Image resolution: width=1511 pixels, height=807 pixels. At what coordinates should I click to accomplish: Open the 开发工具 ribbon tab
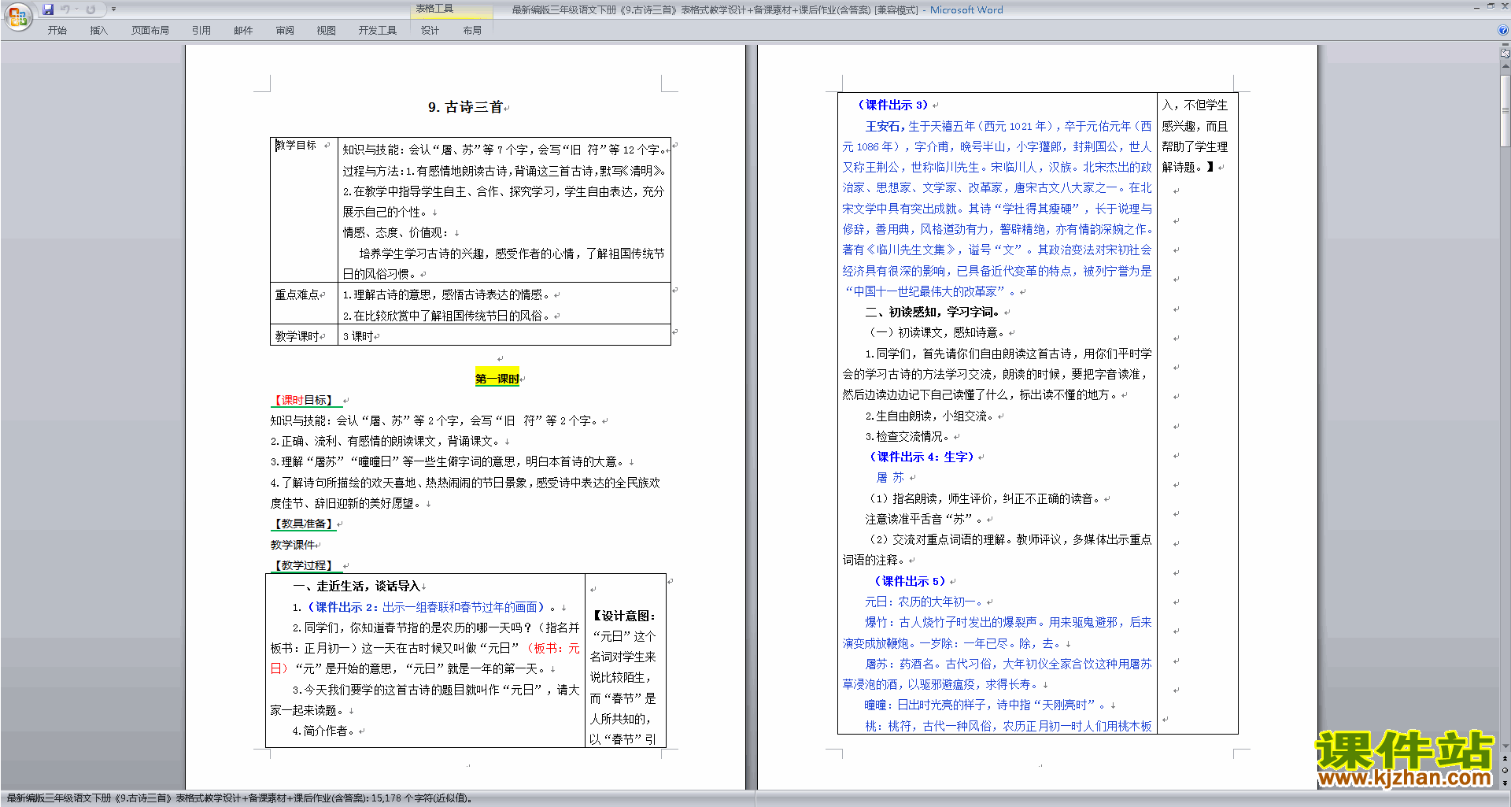tap(378, 30)
